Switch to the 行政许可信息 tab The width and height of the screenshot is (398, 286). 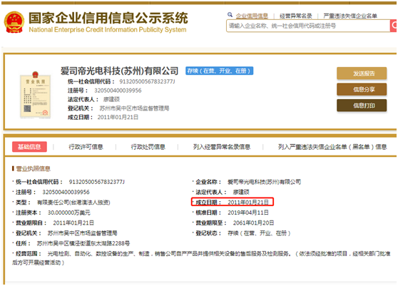[86, 147]
